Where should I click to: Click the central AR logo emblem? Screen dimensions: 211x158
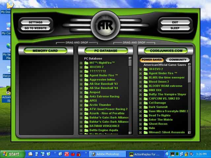[x=105, y=25]
